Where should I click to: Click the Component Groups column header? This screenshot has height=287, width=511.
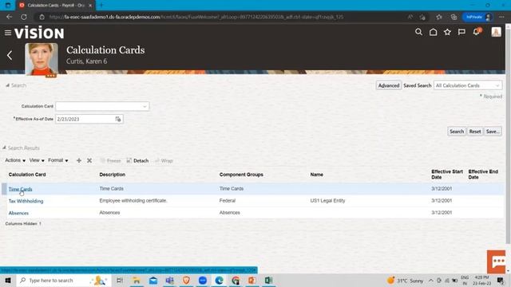pyautogui.click(x=241, y=175)
